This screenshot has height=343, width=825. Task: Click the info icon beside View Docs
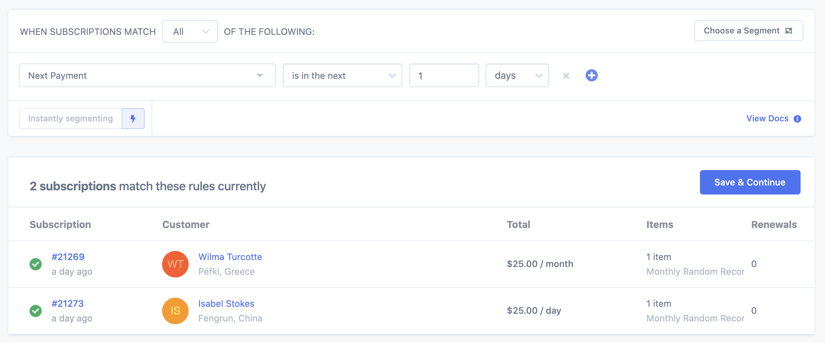pos(797,119)
